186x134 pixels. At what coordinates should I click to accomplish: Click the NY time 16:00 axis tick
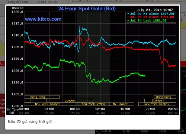(x=125, y=109)
